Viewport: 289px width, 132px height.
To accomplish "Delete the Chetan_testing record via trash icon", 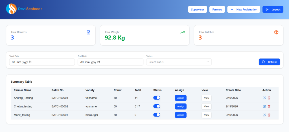I will tap(269, 106).
